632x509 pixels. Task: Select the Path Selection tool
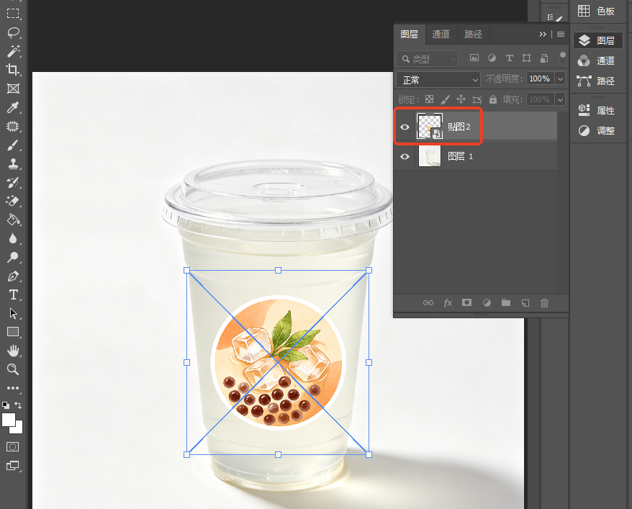coord(13,314)
